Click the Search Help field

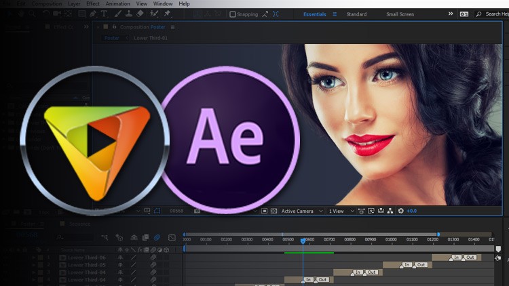pyautogui.click(x=493, y=14)
